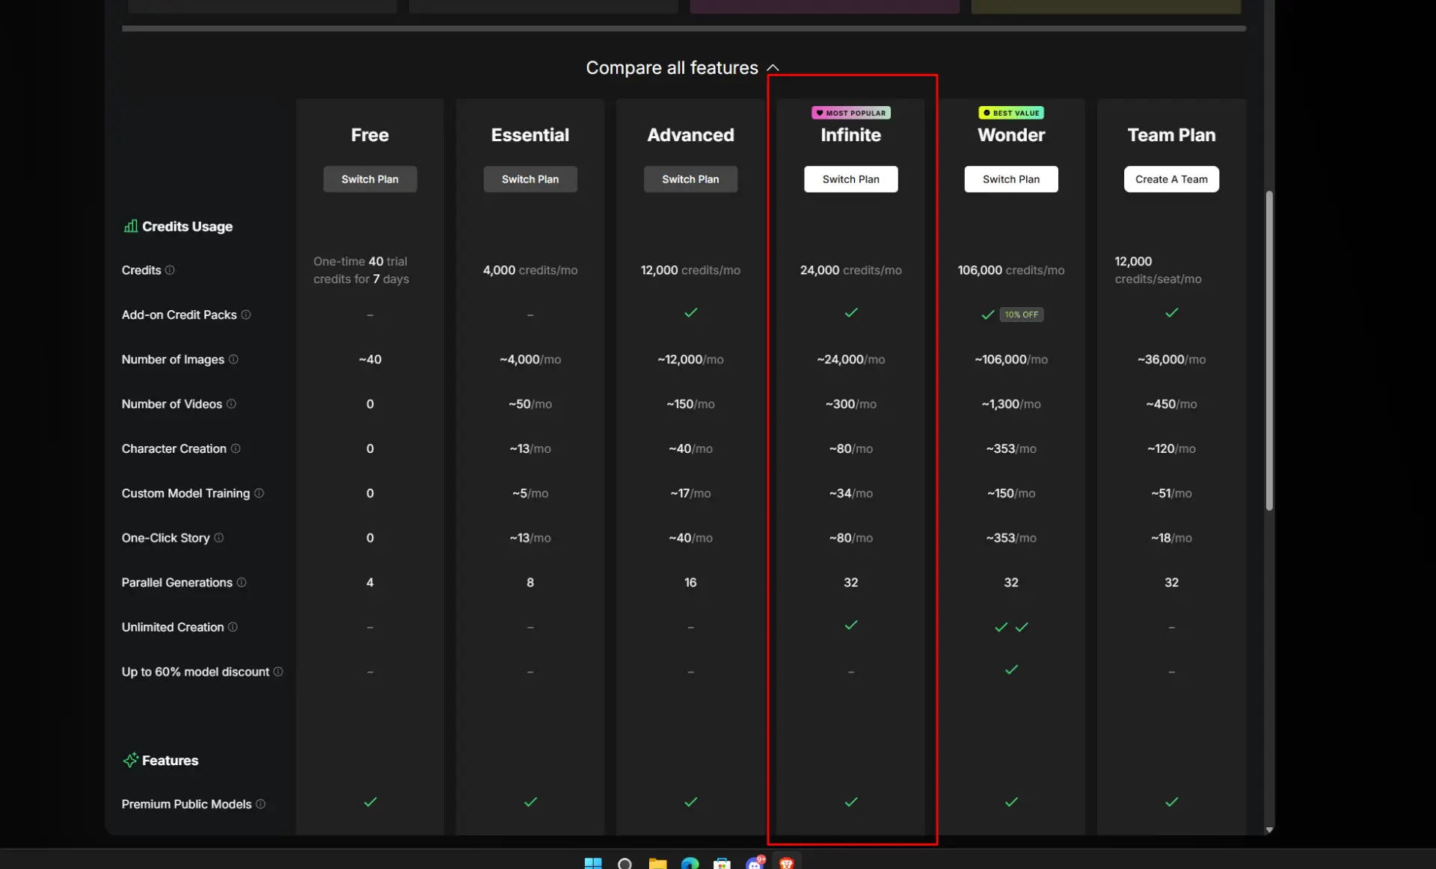1436x869 pixels.
Task: Click the 10% OFF tag in Wonder column
Action: click(x=1021, y=315)
